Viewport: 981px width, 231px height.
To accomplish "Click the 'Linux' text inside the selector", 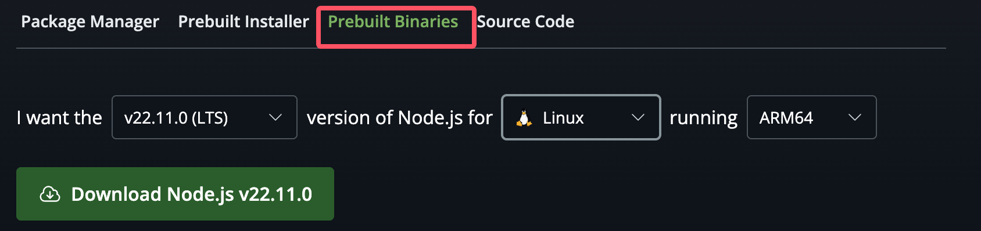I will pyautogui.click(x=563, y=118).
